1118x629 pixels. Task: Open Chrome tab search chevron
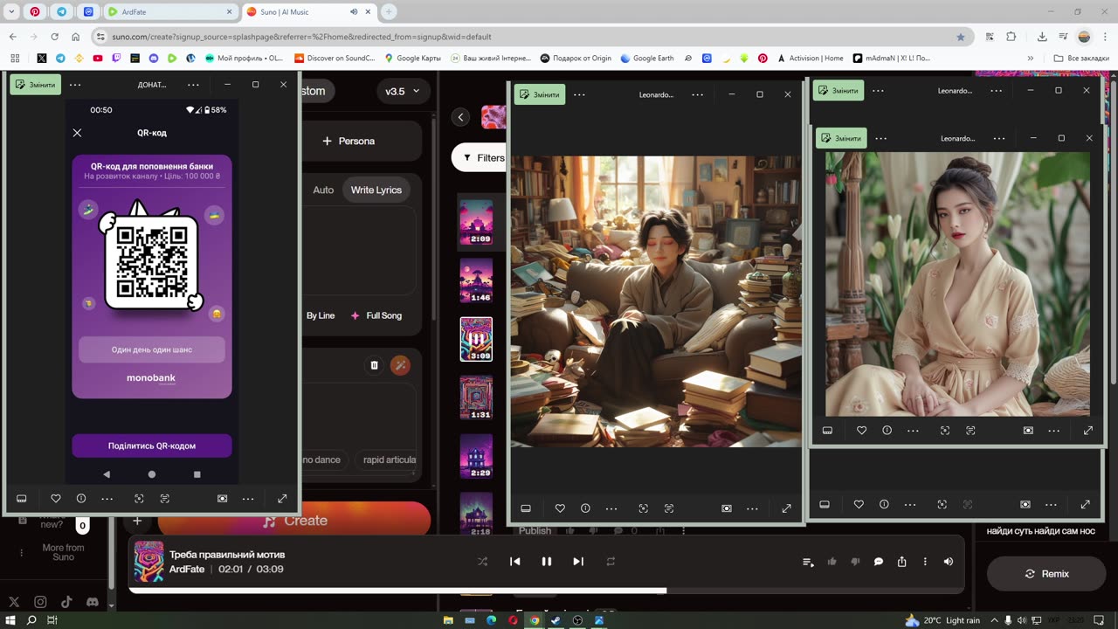[x=11, y=11]
